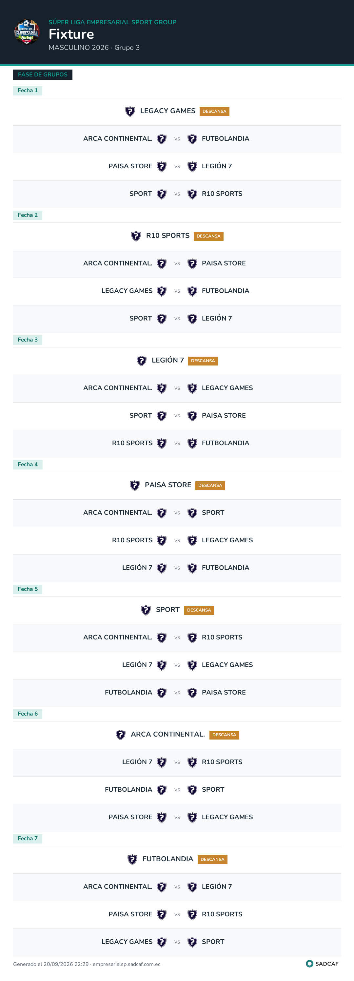Select the Fecha 7 label

[x=28, y=839]
